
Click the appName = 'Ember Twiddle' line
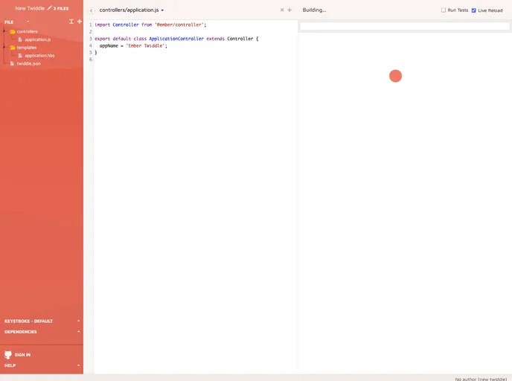pyautogui.click(x=133, y=45)
